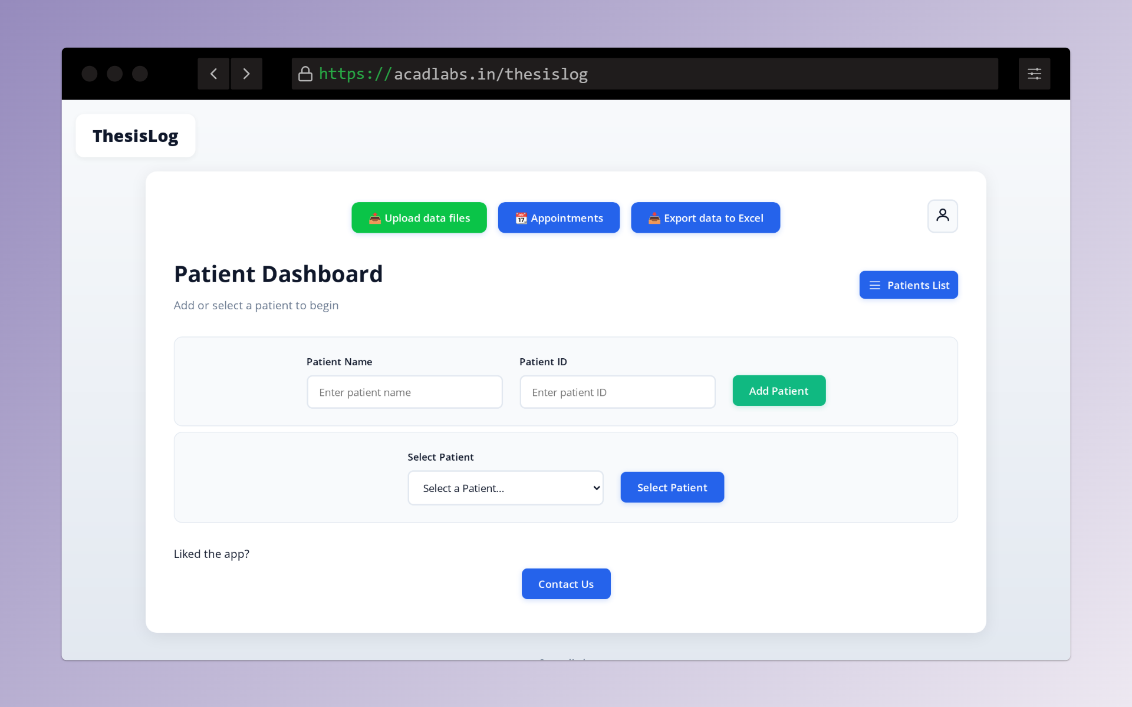Click the padlock icon in the address bar
1132x707 pixels.
click(305, 74)
